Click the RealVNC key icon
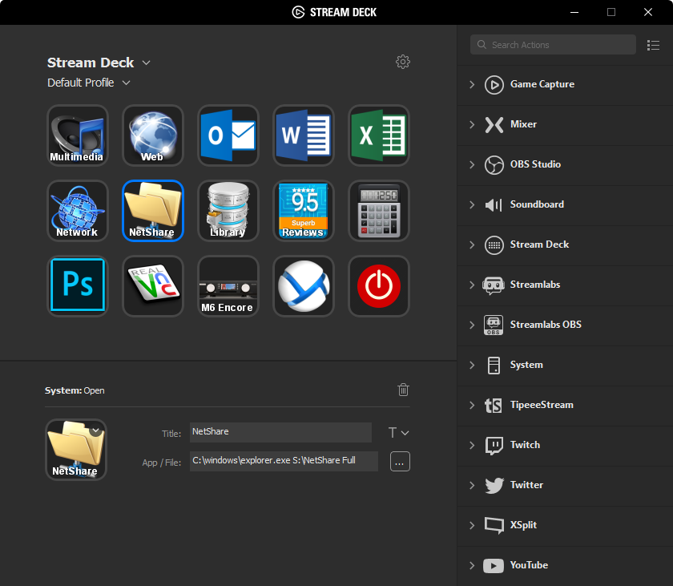This screenshot has width=673, height=586. click(x=152, y=285)
